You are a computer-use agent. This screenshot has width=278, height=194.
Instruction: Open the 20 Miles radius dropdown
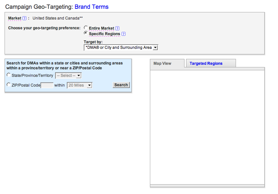tap(79, 85)
